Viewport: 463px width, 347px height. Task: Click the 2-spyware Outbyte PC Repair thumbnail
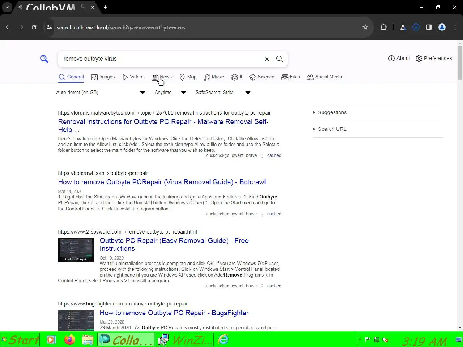click(x=76, y=250)
